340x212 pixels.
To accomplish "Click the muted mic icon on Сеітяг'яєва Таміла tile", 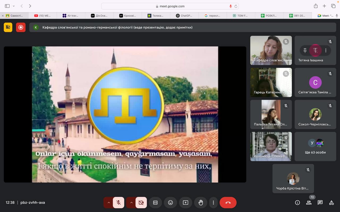I will [x=330, y=74].
